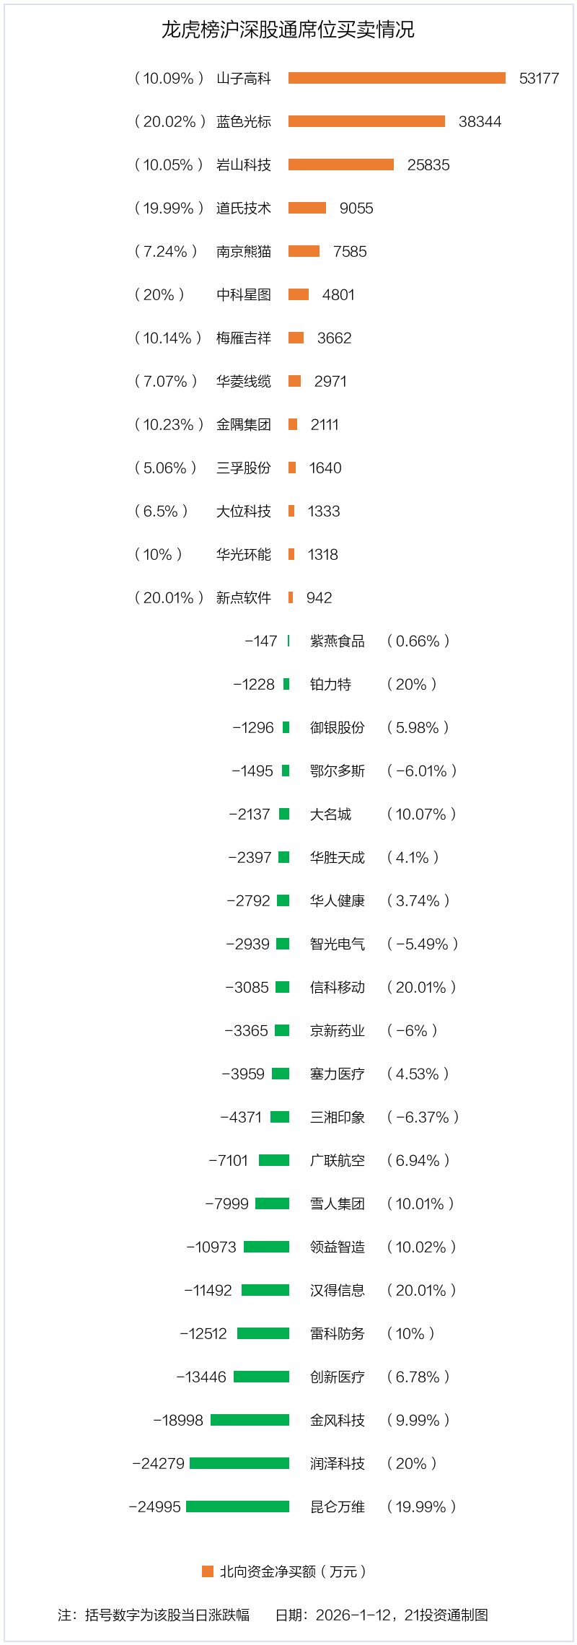Select the green bar for 领益智造
Image resolution: width=577 pixels, height=1645 pixels.
pos(266,1247)
